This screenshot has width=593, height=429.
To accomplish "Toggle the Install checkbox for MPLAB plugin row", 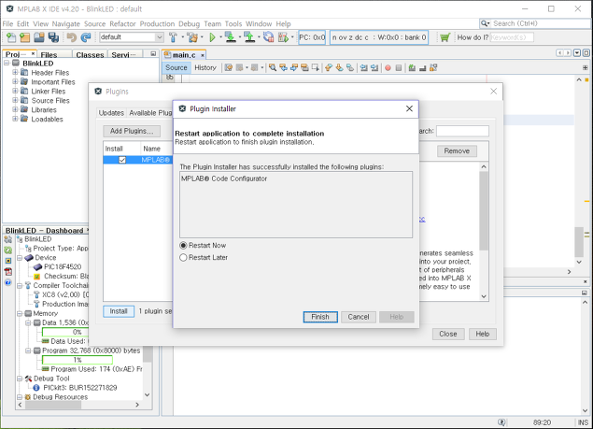I will (122, 160).
